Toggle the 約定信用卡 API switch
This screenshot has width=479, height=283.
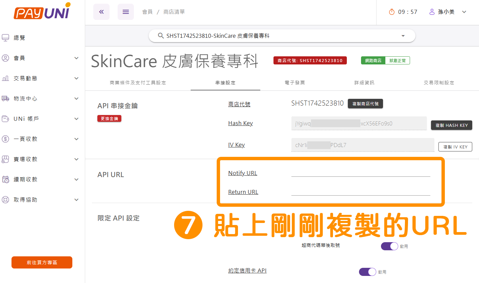point(367,272)
